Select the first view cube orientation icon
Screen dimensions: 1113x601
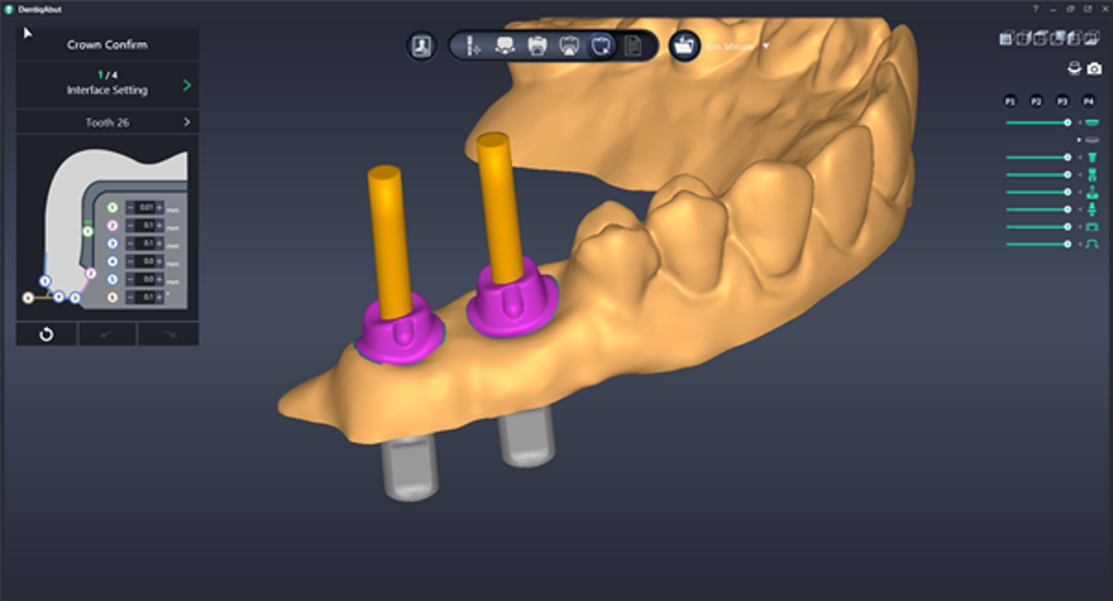(x=1005, y=39)
